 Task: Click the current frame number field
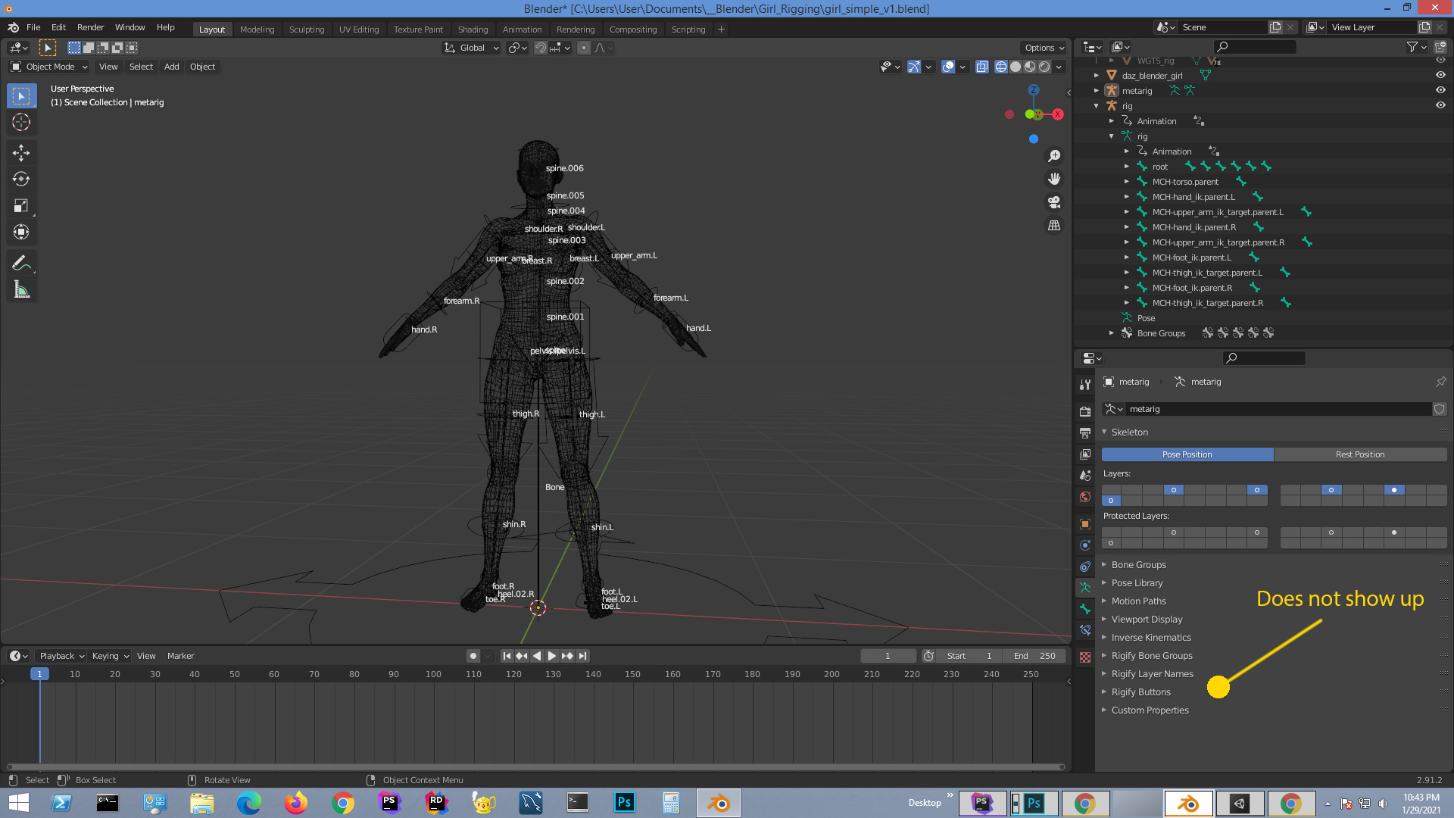pos(888,656)
